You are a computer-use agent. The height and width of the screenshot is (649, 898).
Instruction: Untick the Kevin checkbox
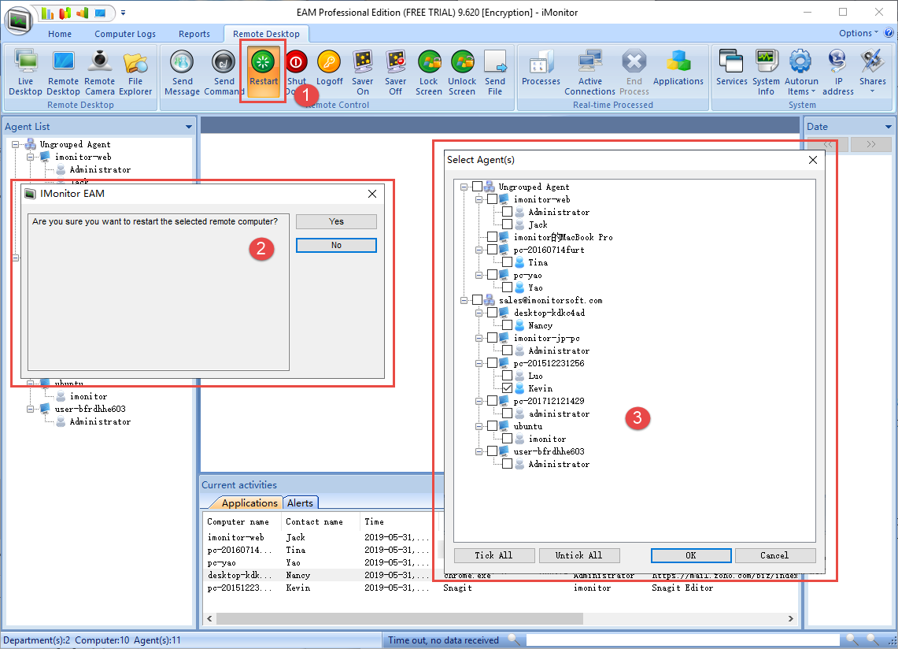point(507,388)
